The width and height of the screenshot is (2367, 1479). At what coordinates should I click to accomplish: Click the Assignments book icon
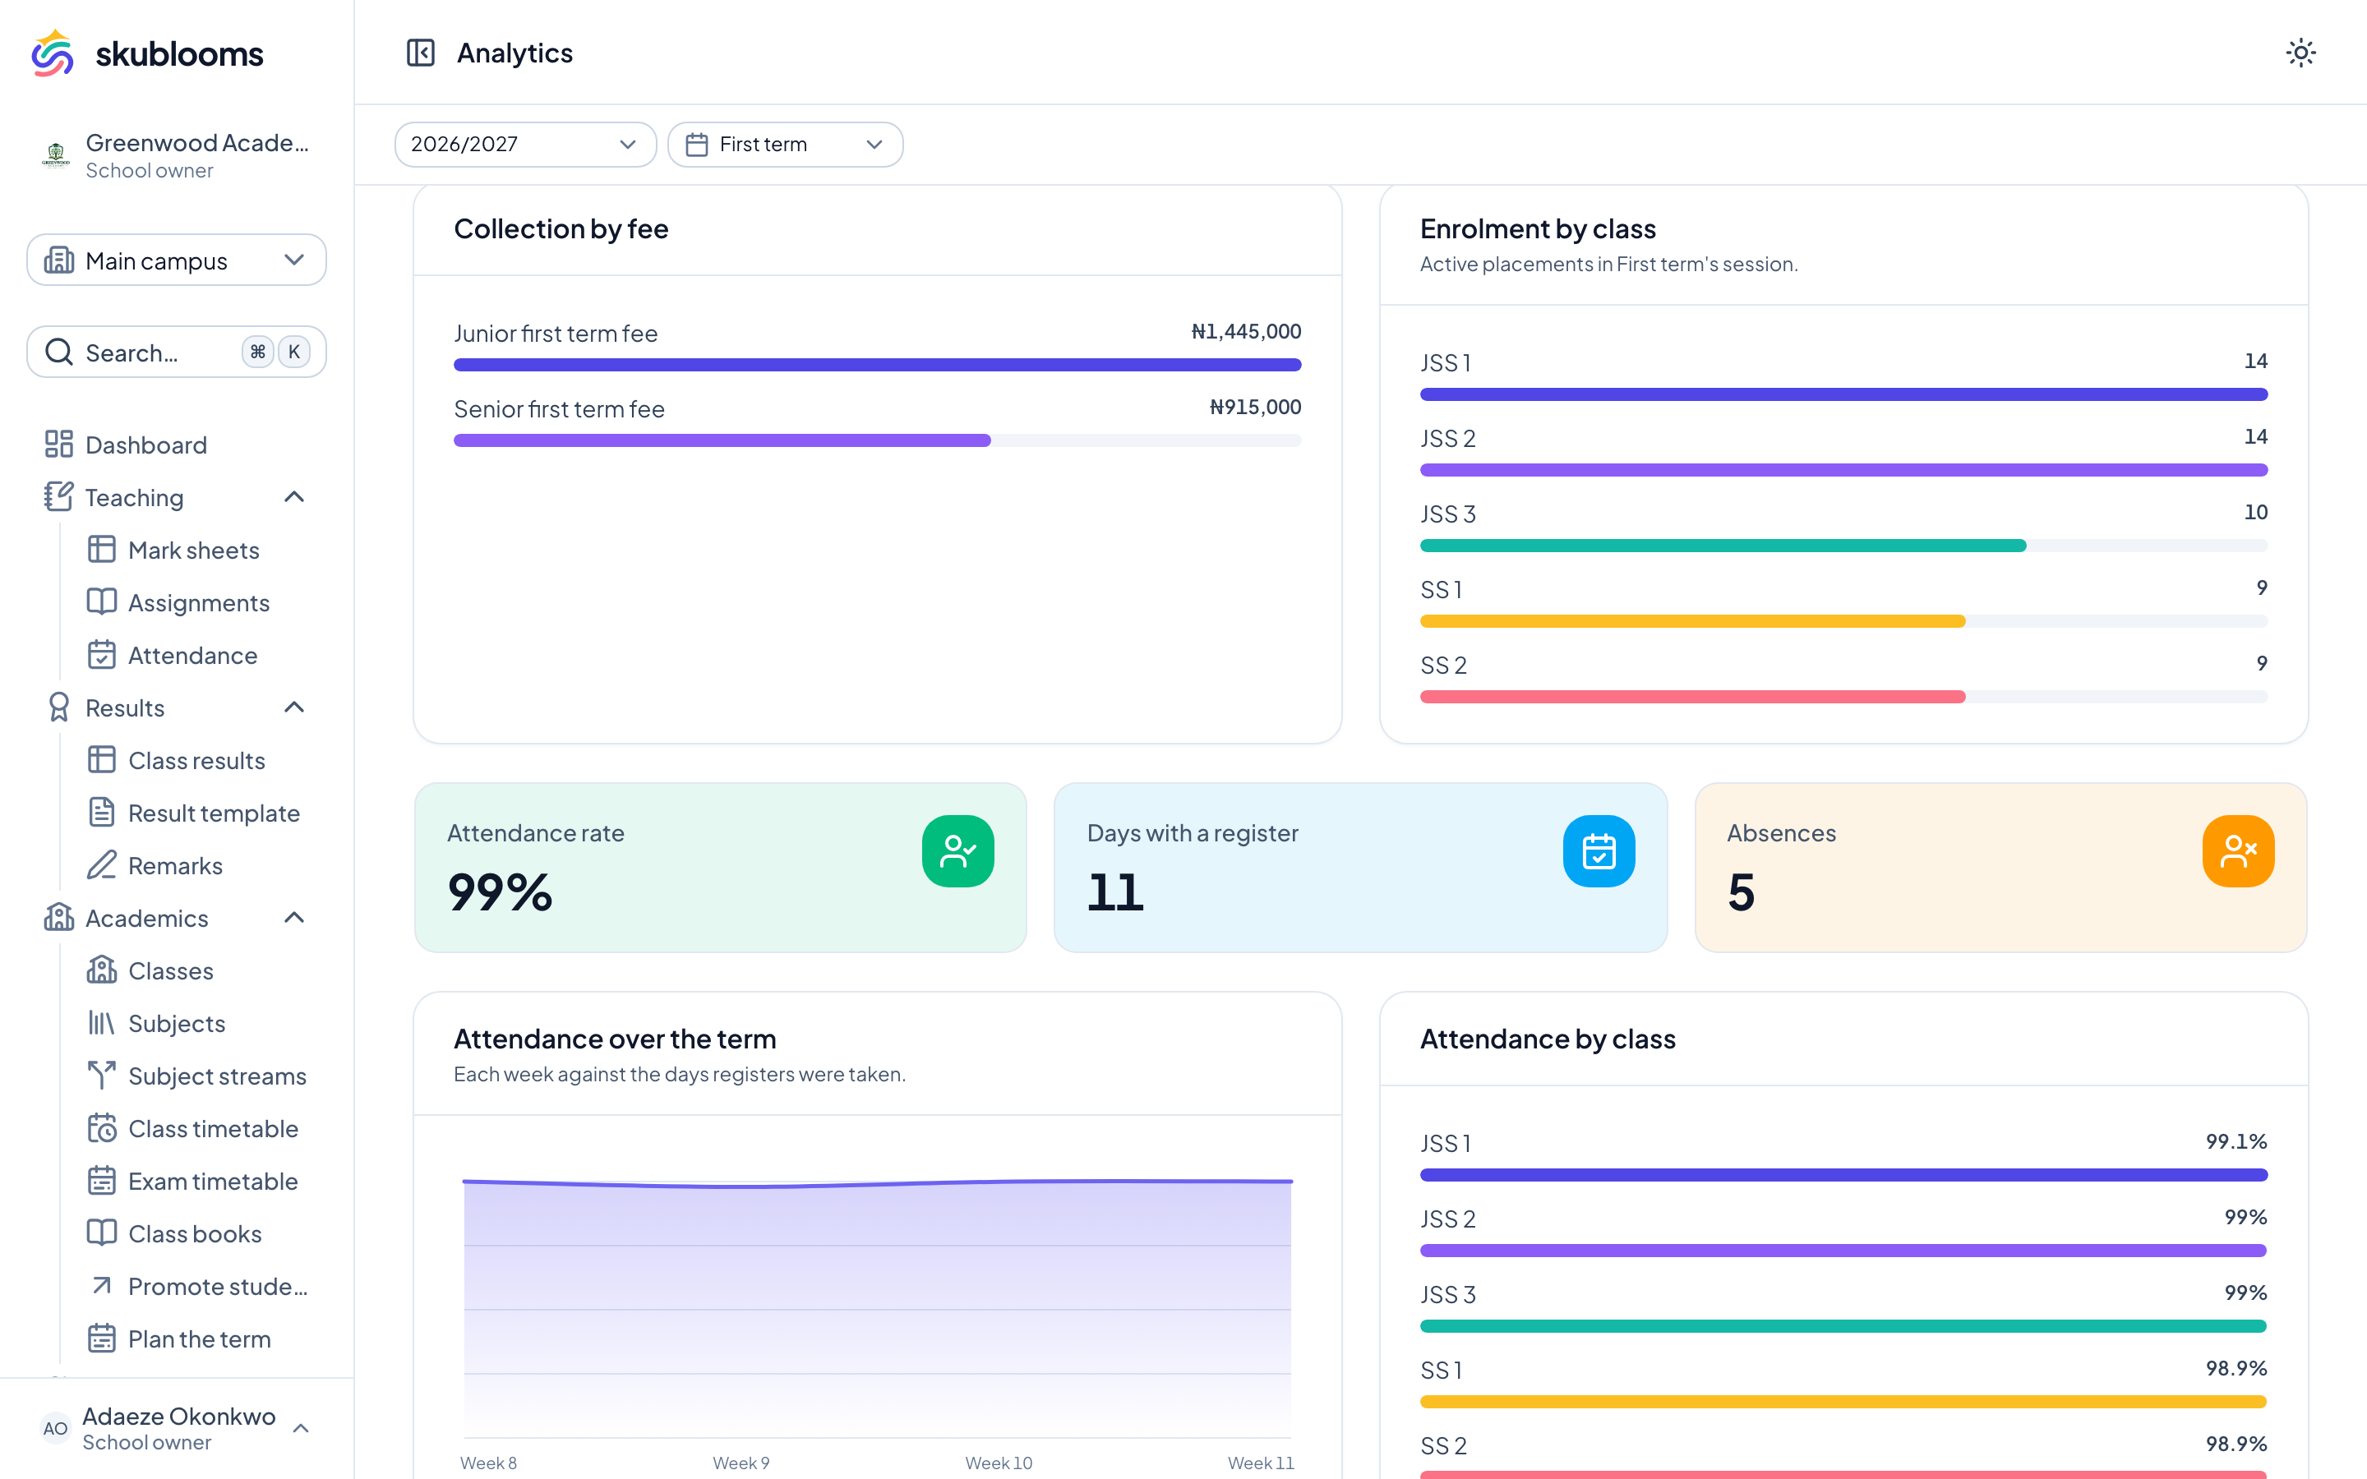(102, 602)
